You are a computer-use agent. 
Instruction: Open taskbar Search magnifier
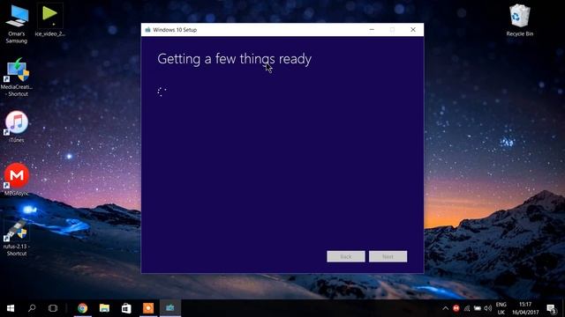point(32,308)
